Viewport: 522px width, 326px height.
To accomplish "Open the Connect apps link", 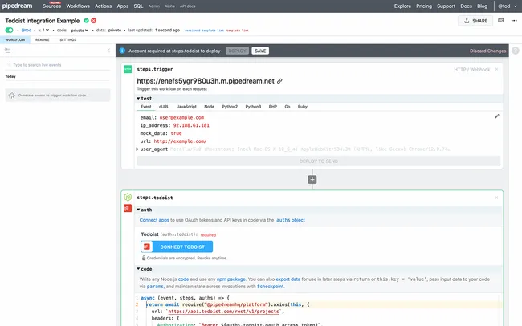I will click(154, 220).
